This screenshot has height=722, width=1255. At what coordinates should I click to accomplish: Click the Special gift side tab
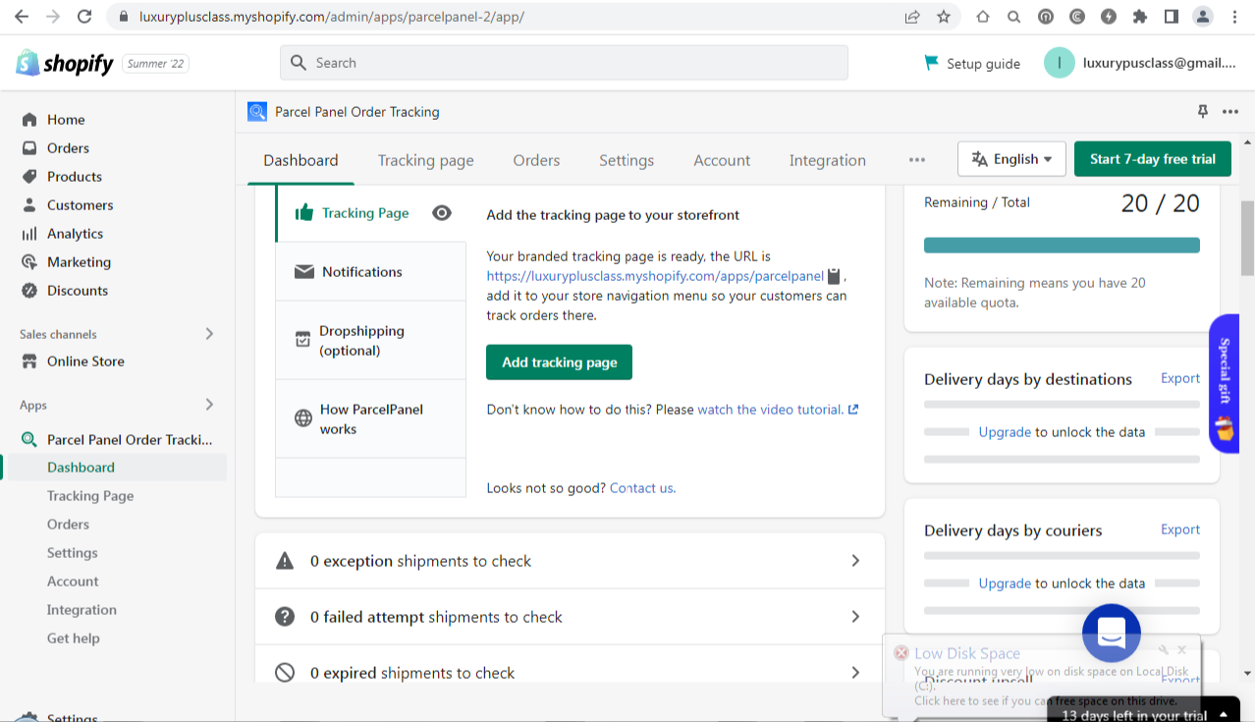pos(1224,383)
